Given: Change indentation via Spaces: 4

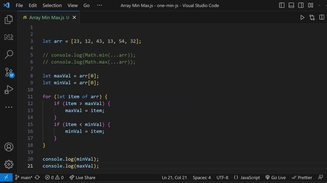Looking at the screenshot, I should pyautogui.click(x=202, y=177).
